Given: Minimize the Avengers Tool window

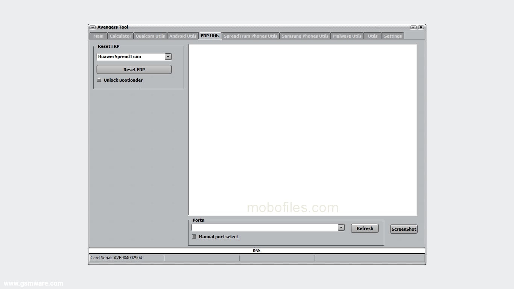Looking at the screenshot, I should click(x=414, y=27).
